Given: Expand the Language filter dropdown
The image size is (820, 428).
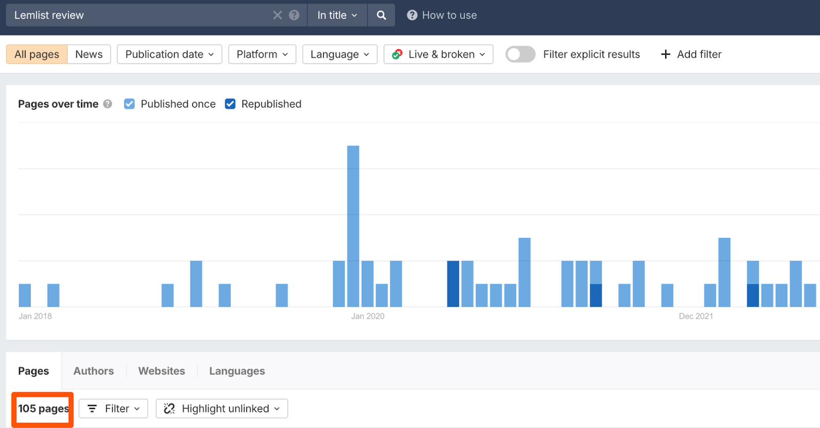Looking at the screenshot, I should 340,54.
